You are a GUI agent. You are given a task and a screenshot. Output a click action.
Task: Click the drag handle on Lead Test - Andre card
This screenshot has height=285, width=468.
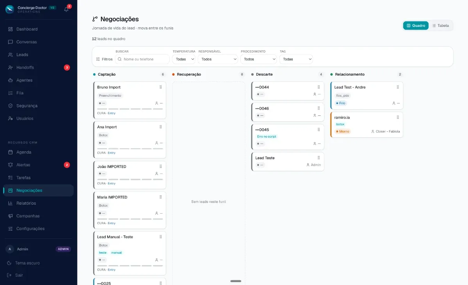click(398, 87)
